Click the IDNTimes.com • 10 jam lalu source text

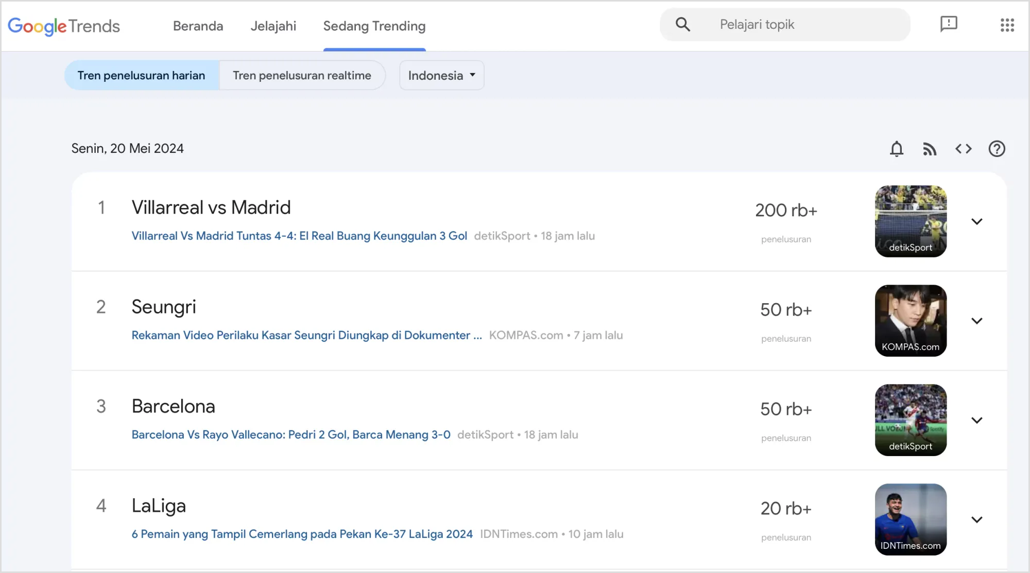pos(552,534)
